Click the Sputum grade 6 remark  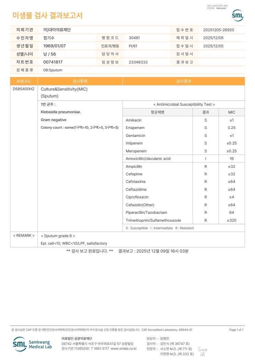(58, 236)
